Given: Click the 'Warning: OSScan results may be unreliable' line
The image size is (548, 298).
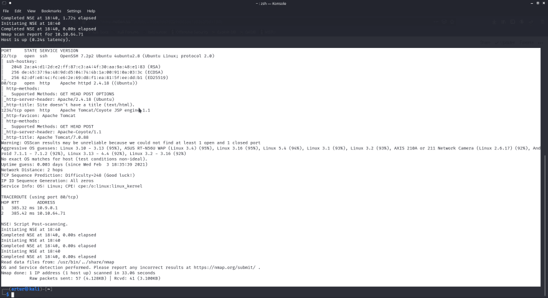Looking at the screenshot, I should [131, 143].
